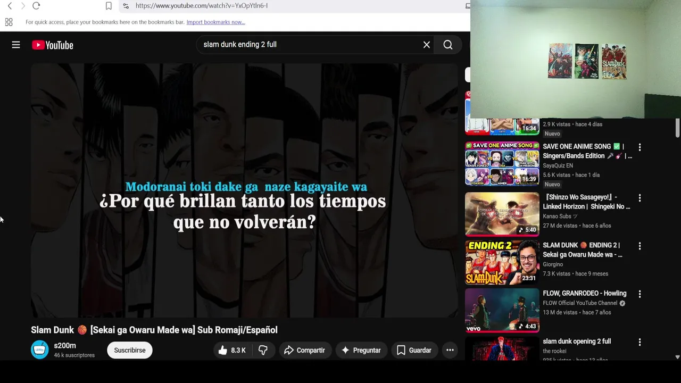
Task: Open the FLOW Howling vevo thumbnail
Action: [x=502, y=311]
